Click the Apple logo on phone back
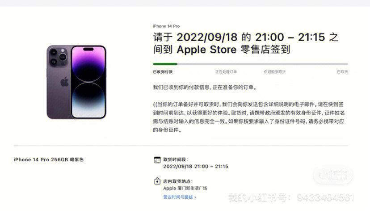The width and height of the screenshot is (370, 214). click(x=64, y=82)
